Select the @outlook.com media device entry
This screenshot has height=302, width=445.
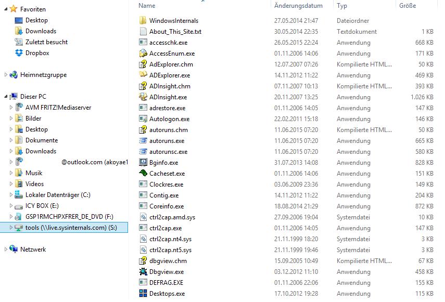click(95, 162)
